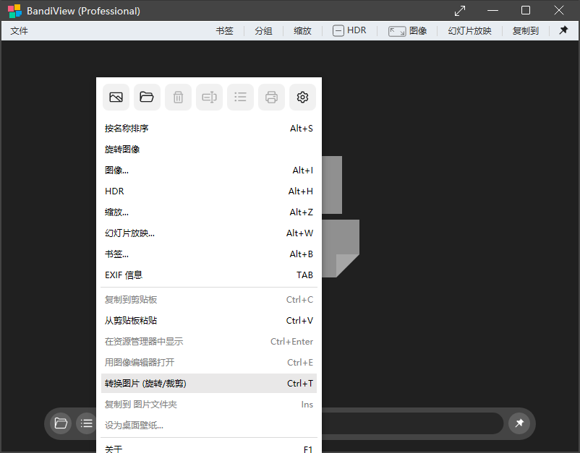Open settings via the gear icon
The width and height of the screenshot is (580, 453).
[x=302, y=98]
